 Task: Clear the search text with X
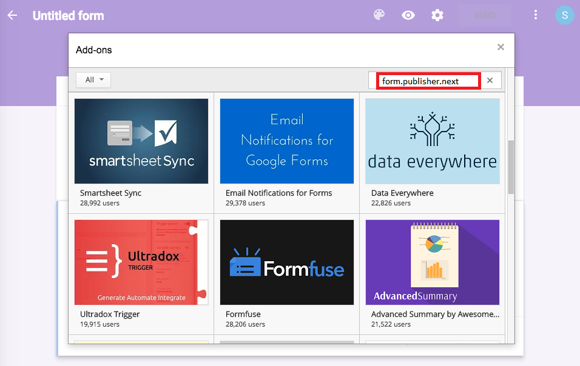(x=490, y=81)
